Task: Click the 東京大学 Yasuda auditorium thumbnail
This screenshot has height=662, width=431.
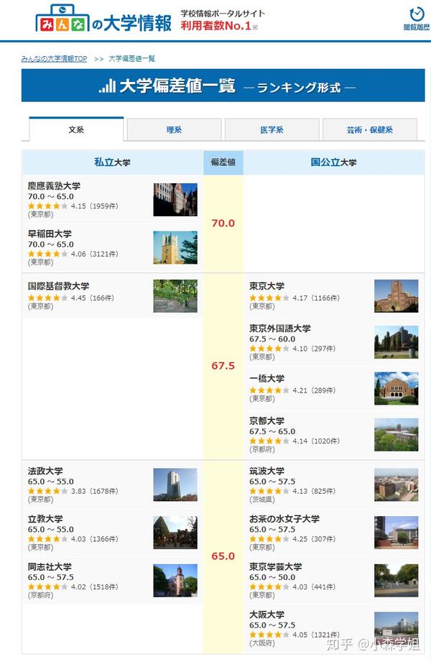Action: coord(397,296)
